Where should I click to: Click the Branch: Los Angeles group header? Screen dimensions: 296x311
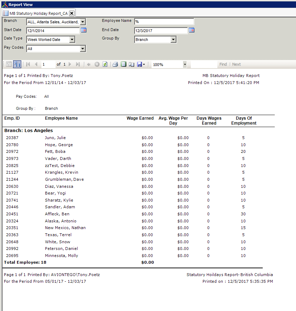click(x=28, y=131)
